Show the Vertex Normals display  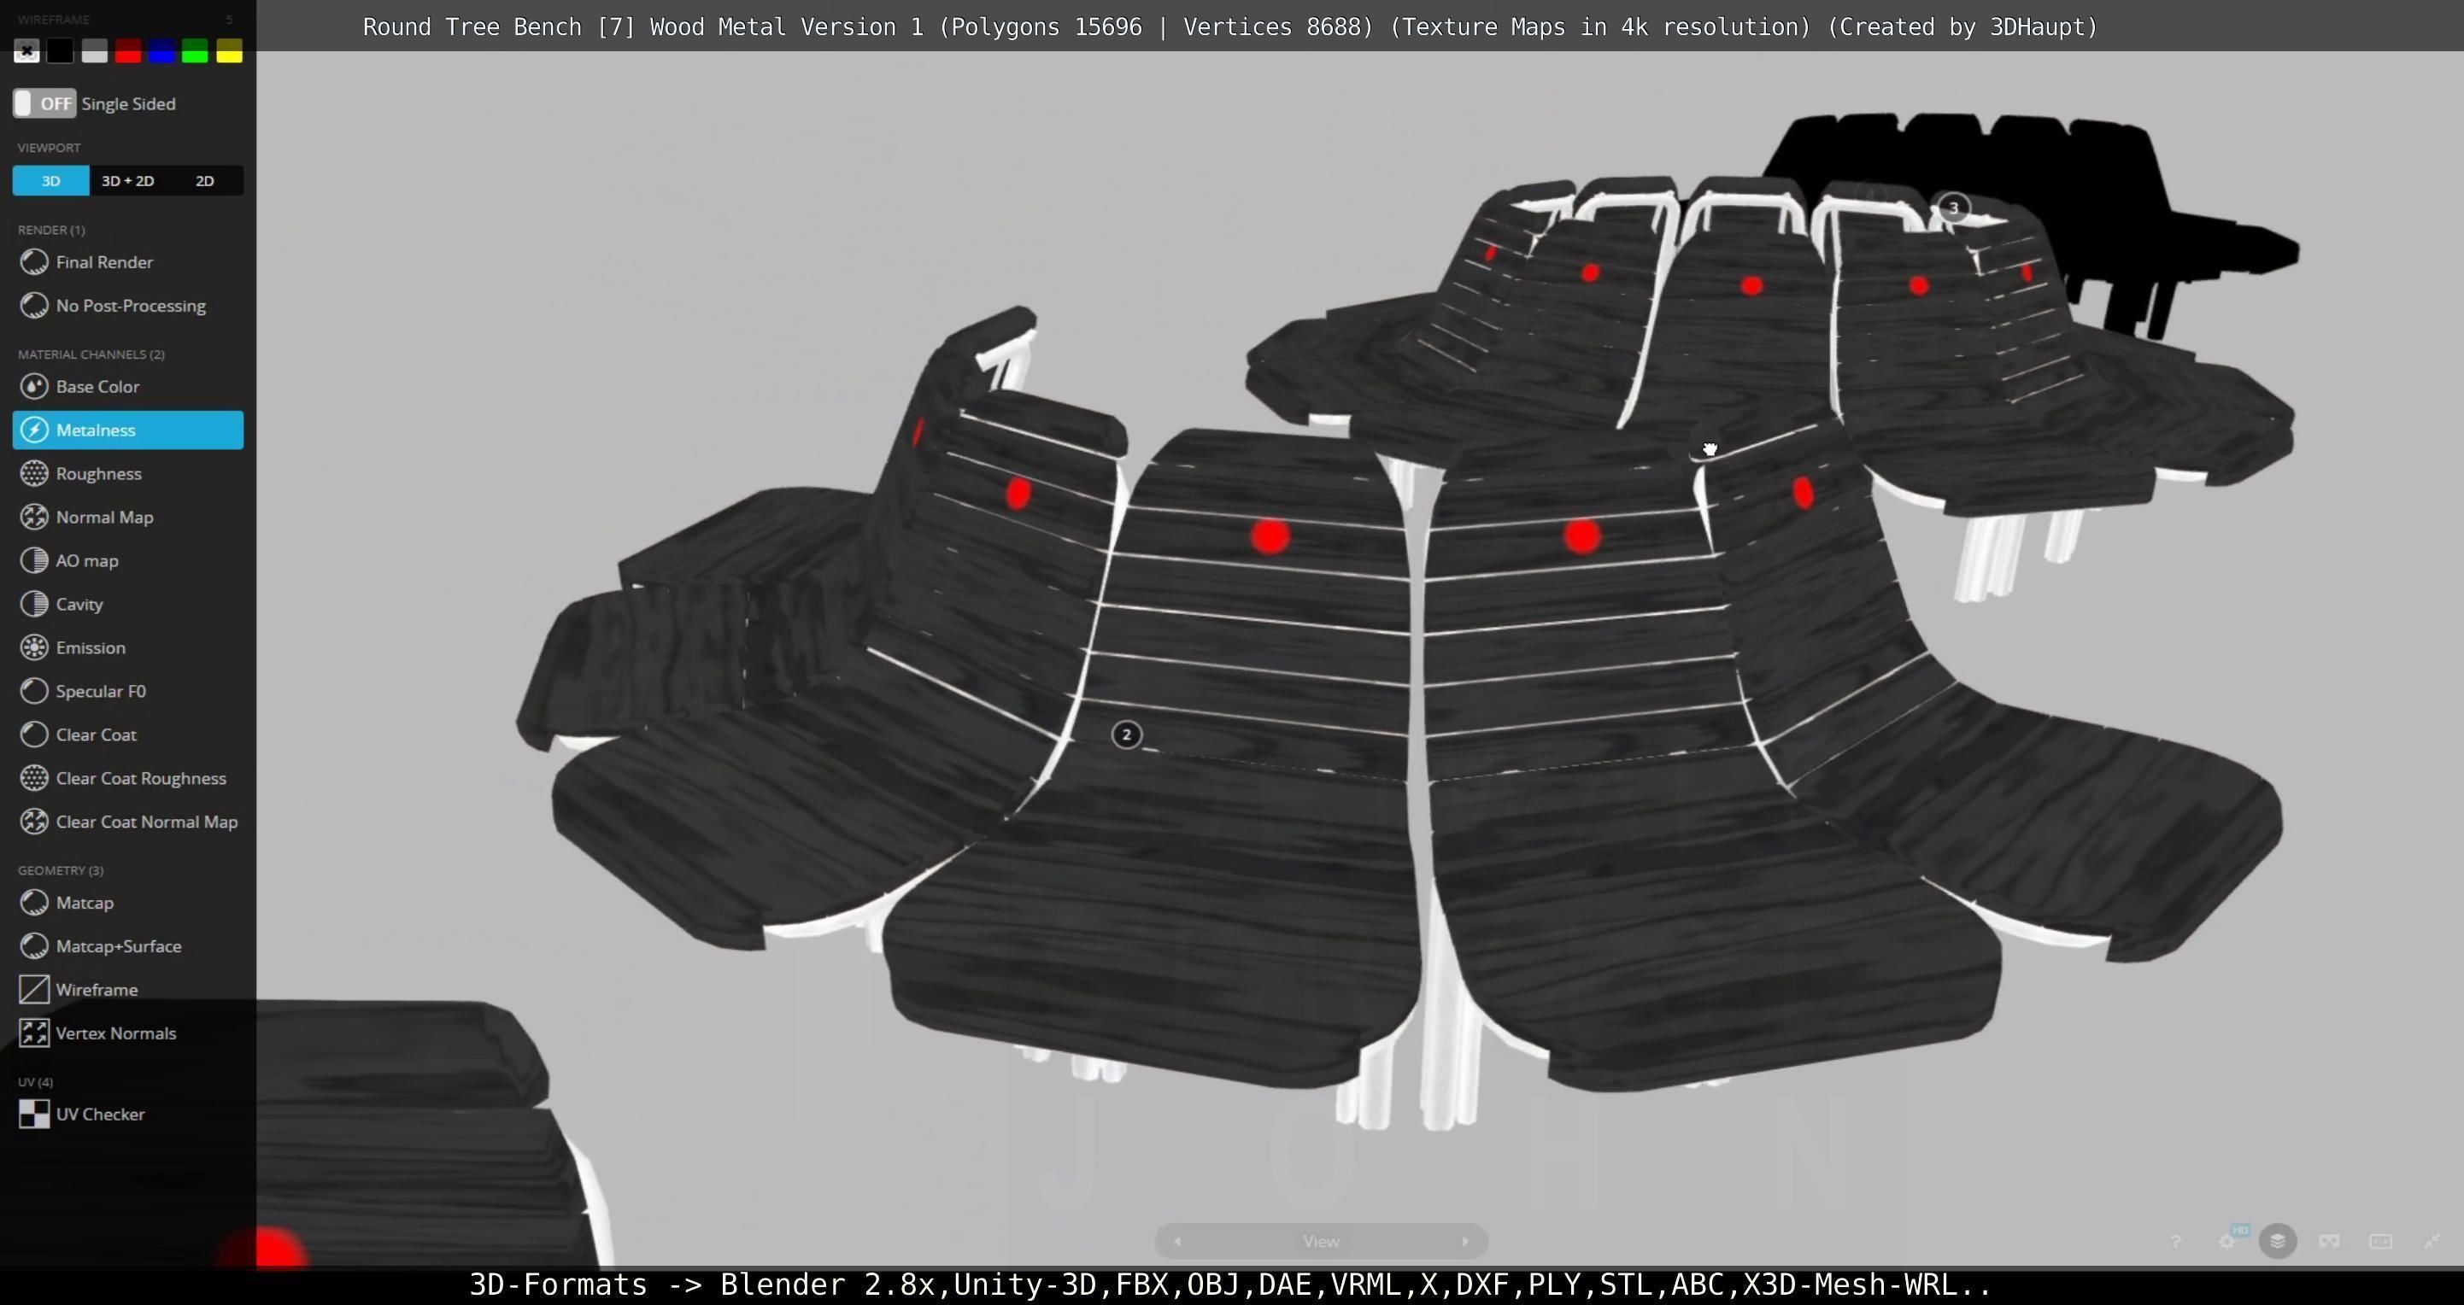[x=114, y=1033]
